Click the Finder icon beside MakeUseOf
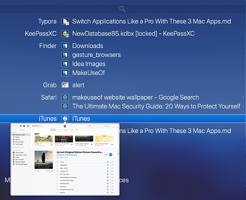The width and height of the screenshot is (246, 200). pyautogui.click(x=65, y=73)
